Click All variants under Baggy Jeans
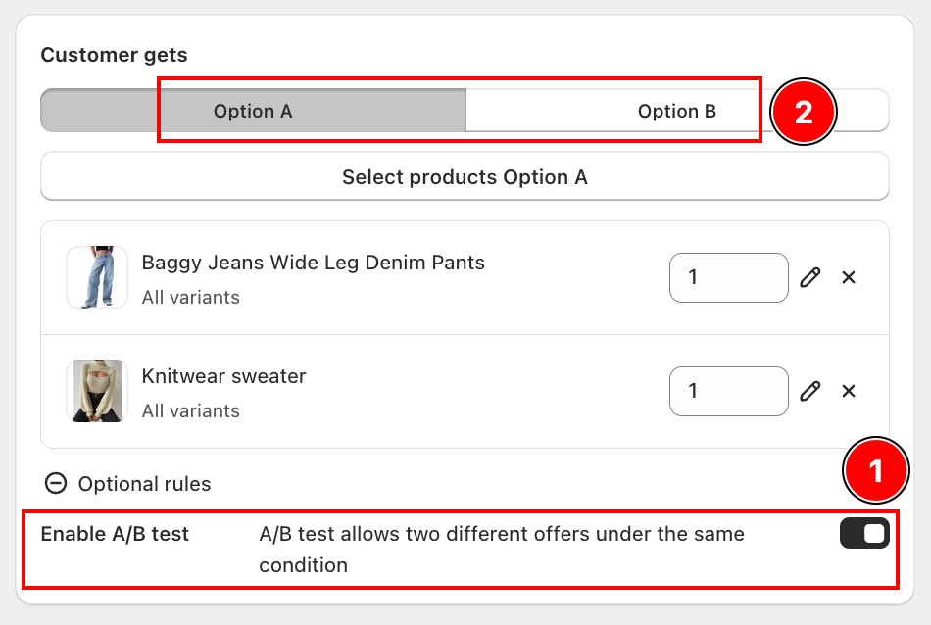Viewport: 931px width, 625px height. pos(190,297)
